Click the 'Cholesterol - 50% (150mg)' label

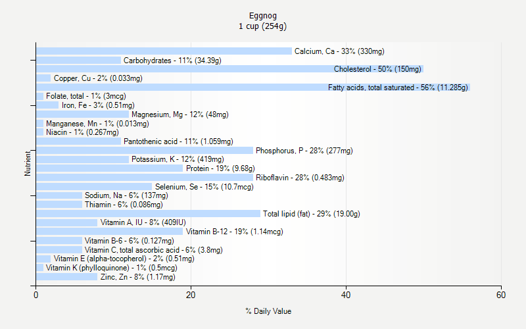[x=377, y=69]
